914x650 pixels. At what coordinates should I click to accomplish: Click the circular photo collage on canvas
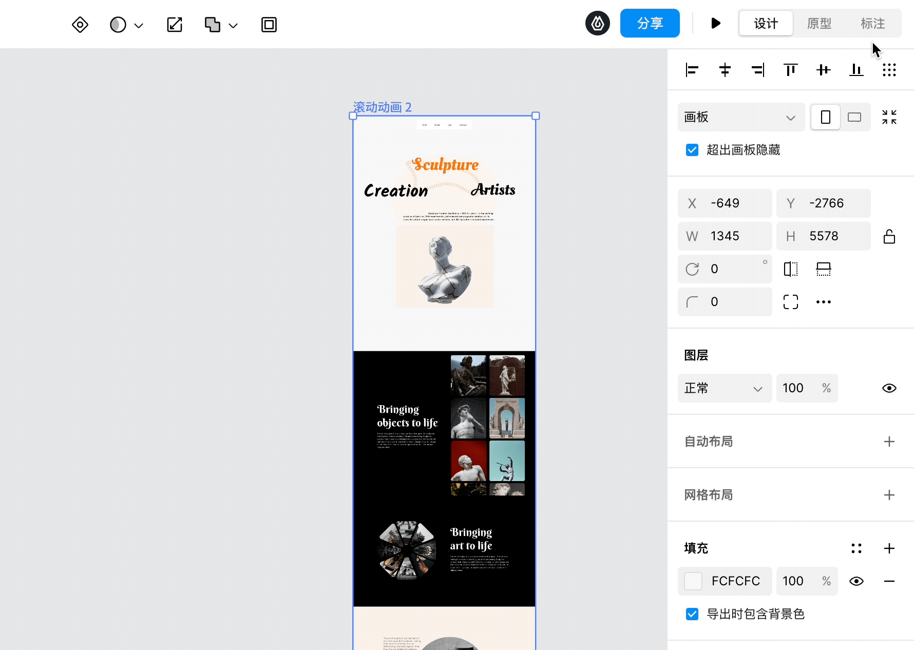pos(407,550)
